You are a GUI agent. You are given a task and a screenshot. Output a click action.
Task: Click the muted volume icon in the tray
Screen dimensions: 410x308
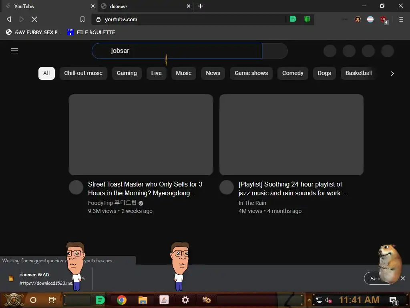328,300
